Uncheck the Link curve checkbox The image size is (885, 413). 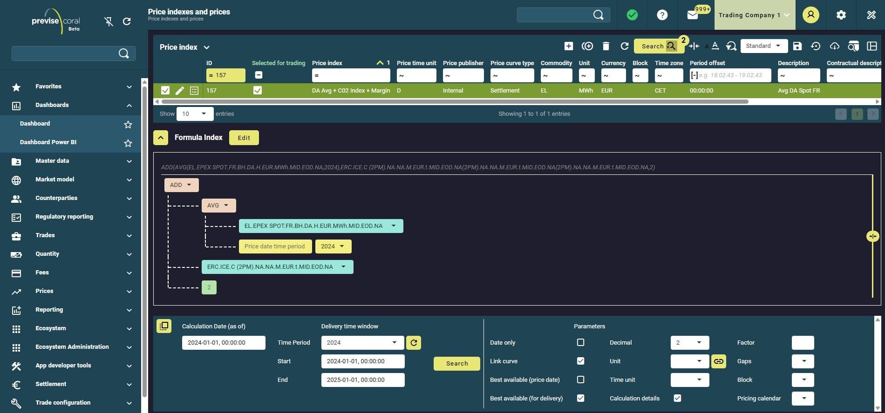pos(580,361)
